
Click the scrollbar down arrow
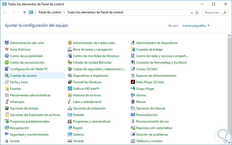pyautogui.click(x=229, y=142)
